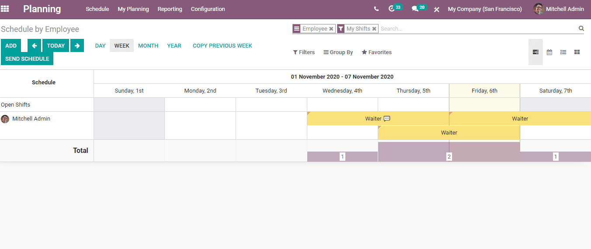Click Send Schedule button
Viewport: 591px width, 249px height.
(27, 59)
